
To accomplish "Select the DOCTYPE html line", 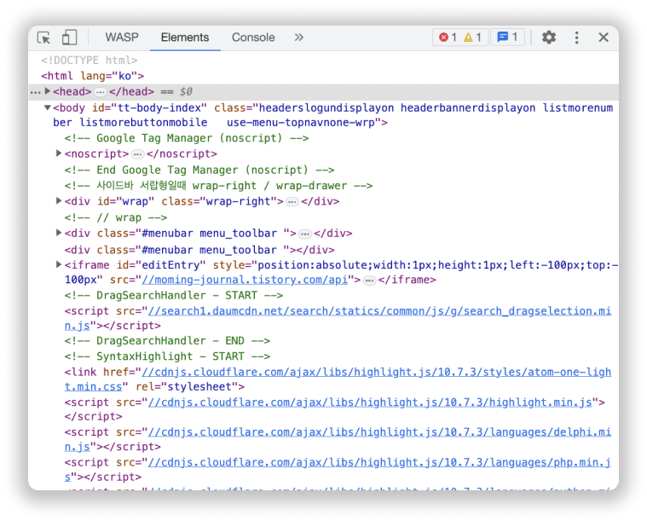I will pyautogui.click(x=90, y=61).
